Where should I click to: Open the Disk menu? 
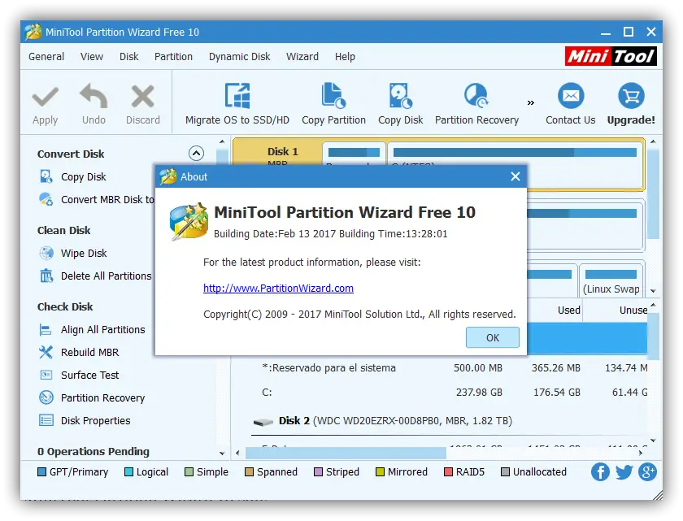tap(129, 57)
